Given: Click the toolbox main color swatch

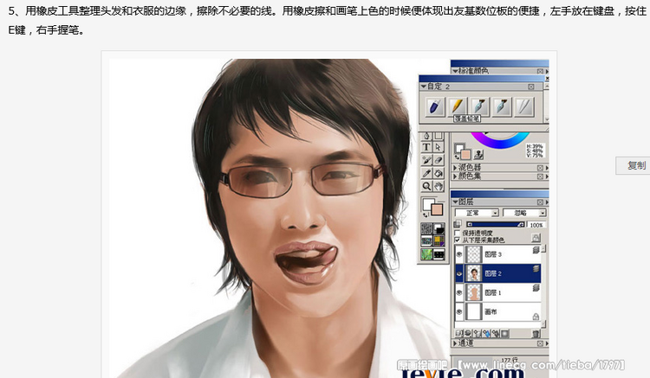Looking at the screenshot, I should (437, 209).
